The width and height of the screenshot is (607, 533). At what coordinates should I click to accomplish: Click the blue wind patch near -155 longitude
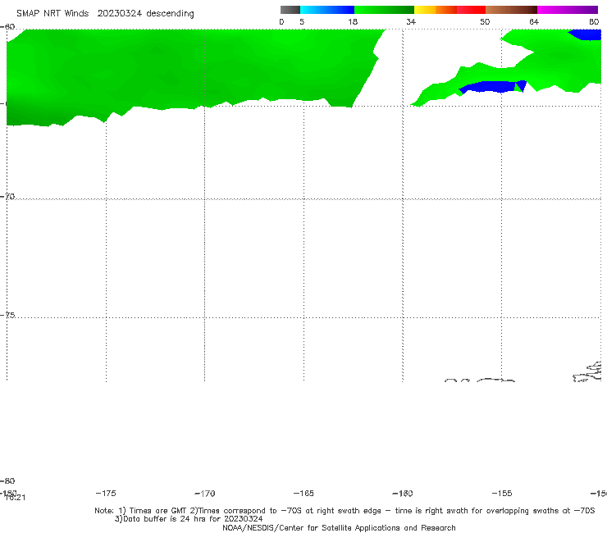pyautogui.click(x=493, y=87)
